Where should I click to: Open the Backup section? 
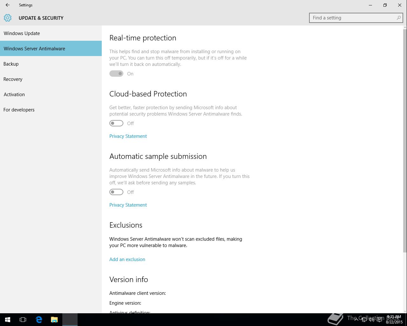(x=51, y=64)
